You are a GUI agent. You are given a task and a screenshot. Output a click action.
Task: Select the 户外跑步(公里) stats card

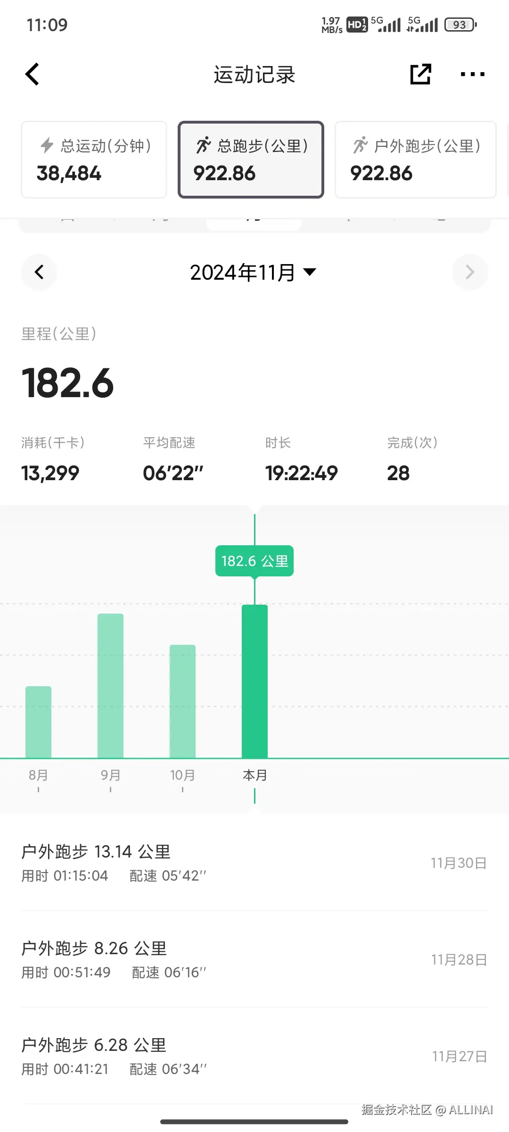click(415, 160)
